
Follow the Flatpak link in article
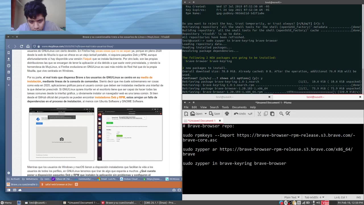[x=87, y=59]
